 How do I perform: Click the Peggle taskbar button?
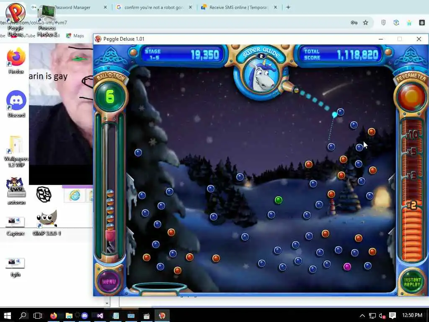click(x=162, y=315)
